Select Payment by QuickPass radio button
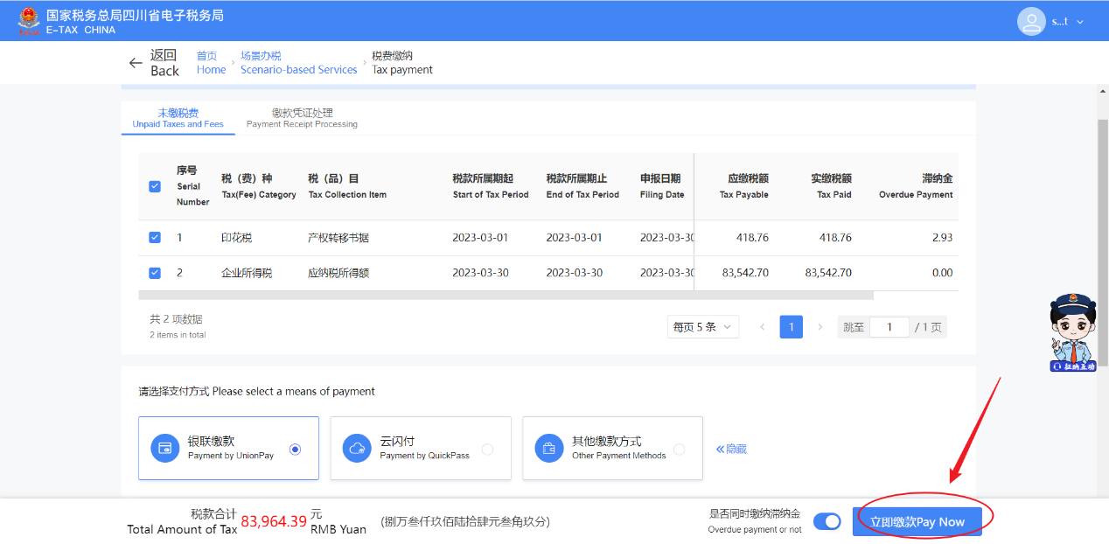The width and height of the screenshot is (1109, 544). coord(487,449)
